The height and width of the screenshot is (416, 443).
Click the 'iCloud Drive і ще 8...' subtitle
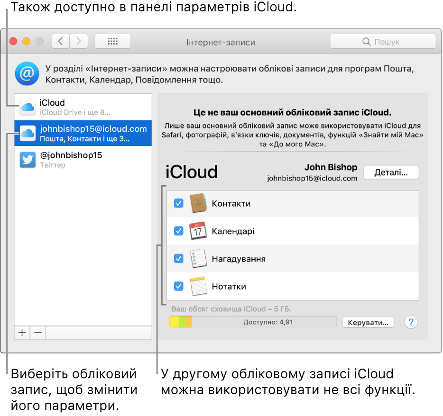coord(75,112)
